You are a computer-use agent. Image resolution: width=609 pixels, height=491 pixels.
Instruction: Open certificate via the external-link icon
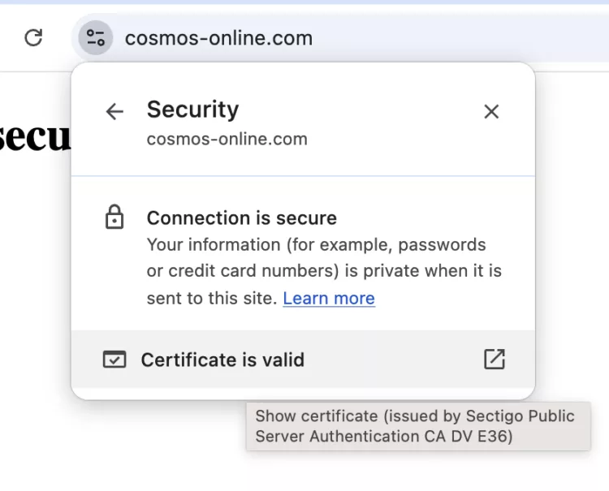pyautogui.click(x=494, y=359)
